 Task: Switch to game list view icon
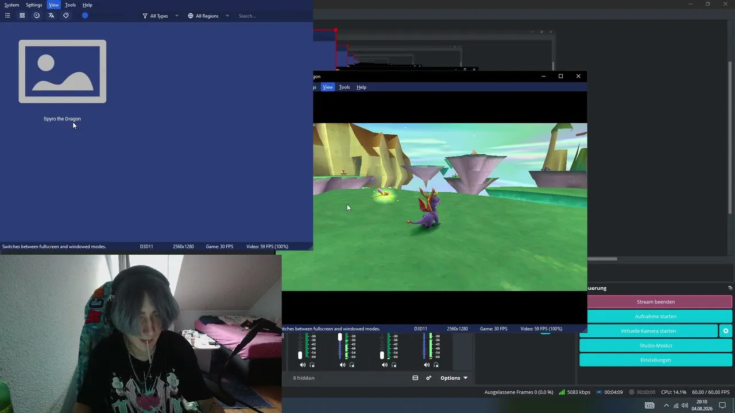pyautogui.click(x=7, y=15)
